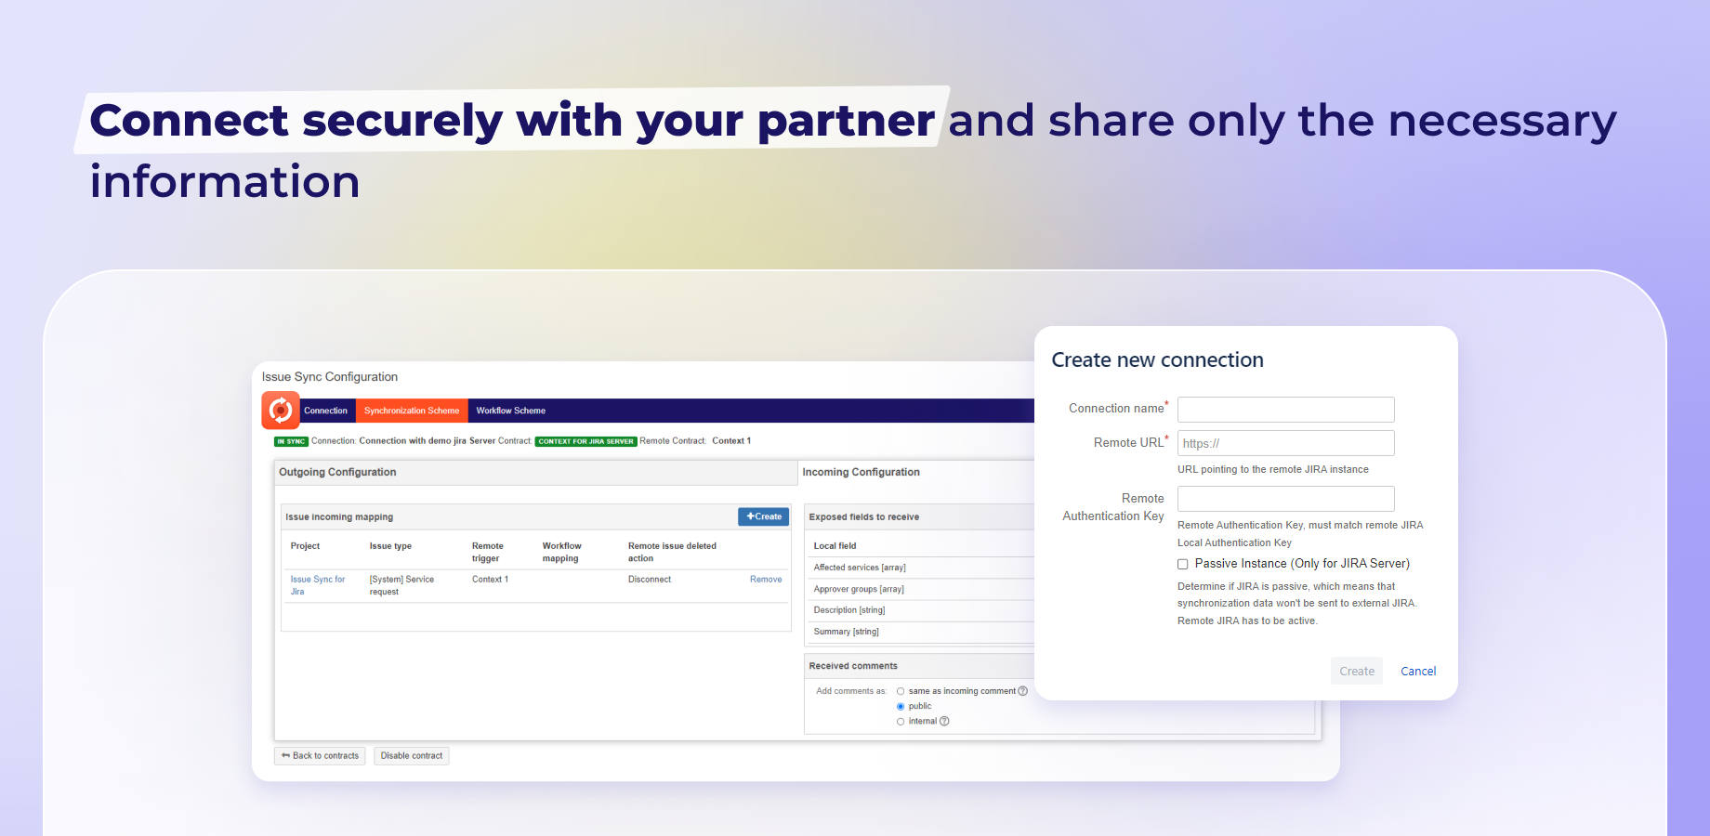Click the Context for Jira Server badge

click(586, 441)
